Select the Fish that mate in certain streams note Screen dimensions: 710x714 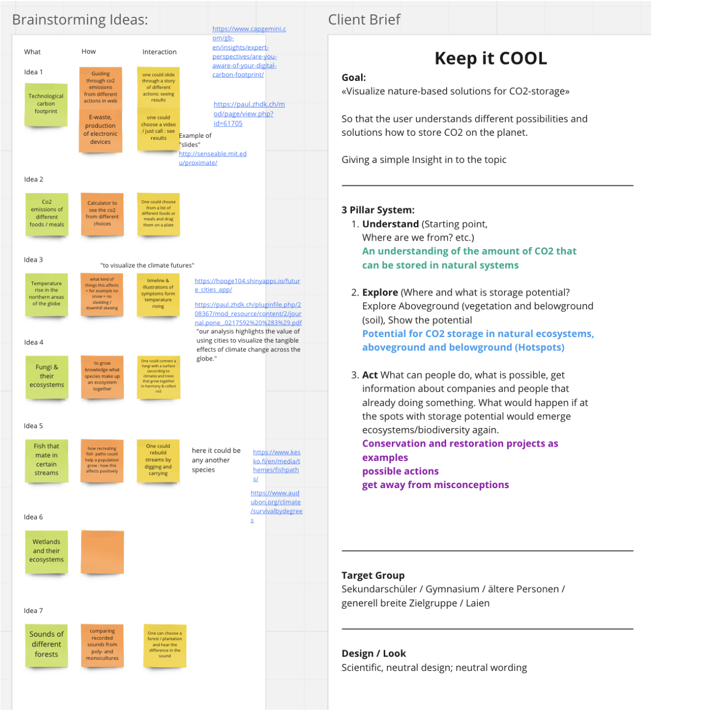[x=46, y=460]
